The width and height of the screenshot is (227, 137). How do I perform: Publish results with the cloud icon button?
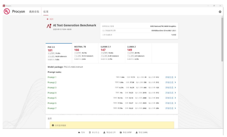[x=81, y=132]
